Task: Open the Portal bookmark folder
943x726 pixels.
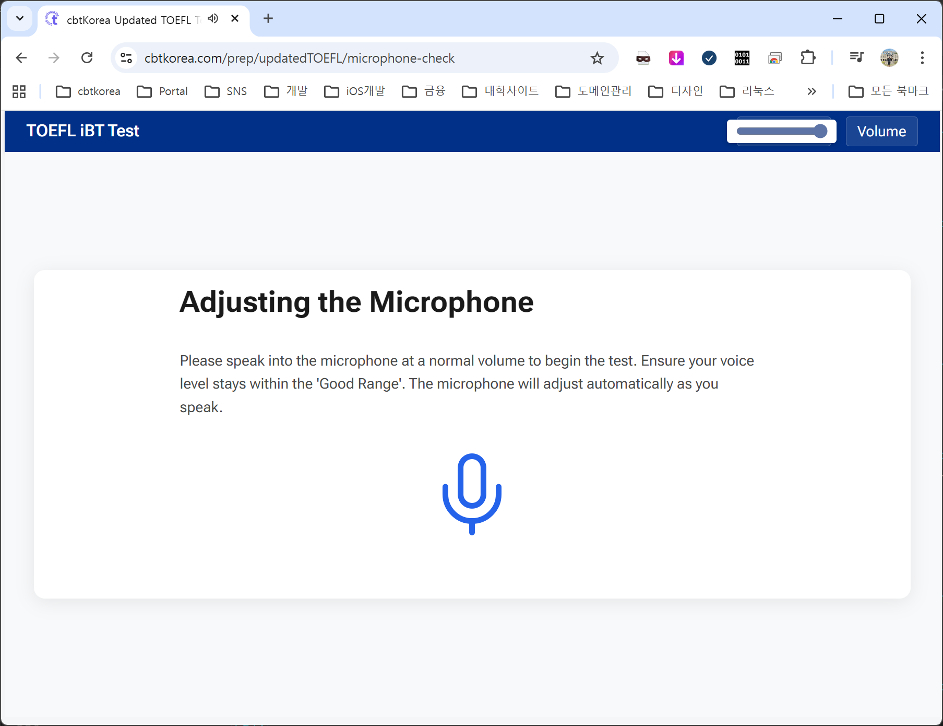Action: click(162, 91)
